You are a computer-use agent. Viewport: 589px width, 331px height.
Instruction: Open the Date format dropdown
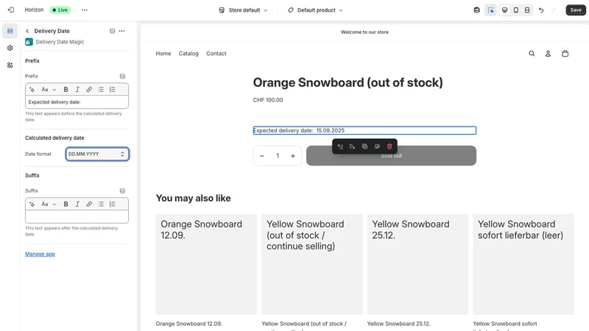click(x=97, y=154)
